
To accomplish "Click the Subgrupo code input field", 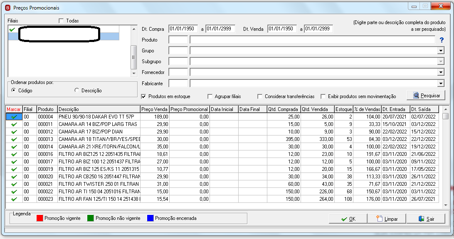I will point(178,62).
